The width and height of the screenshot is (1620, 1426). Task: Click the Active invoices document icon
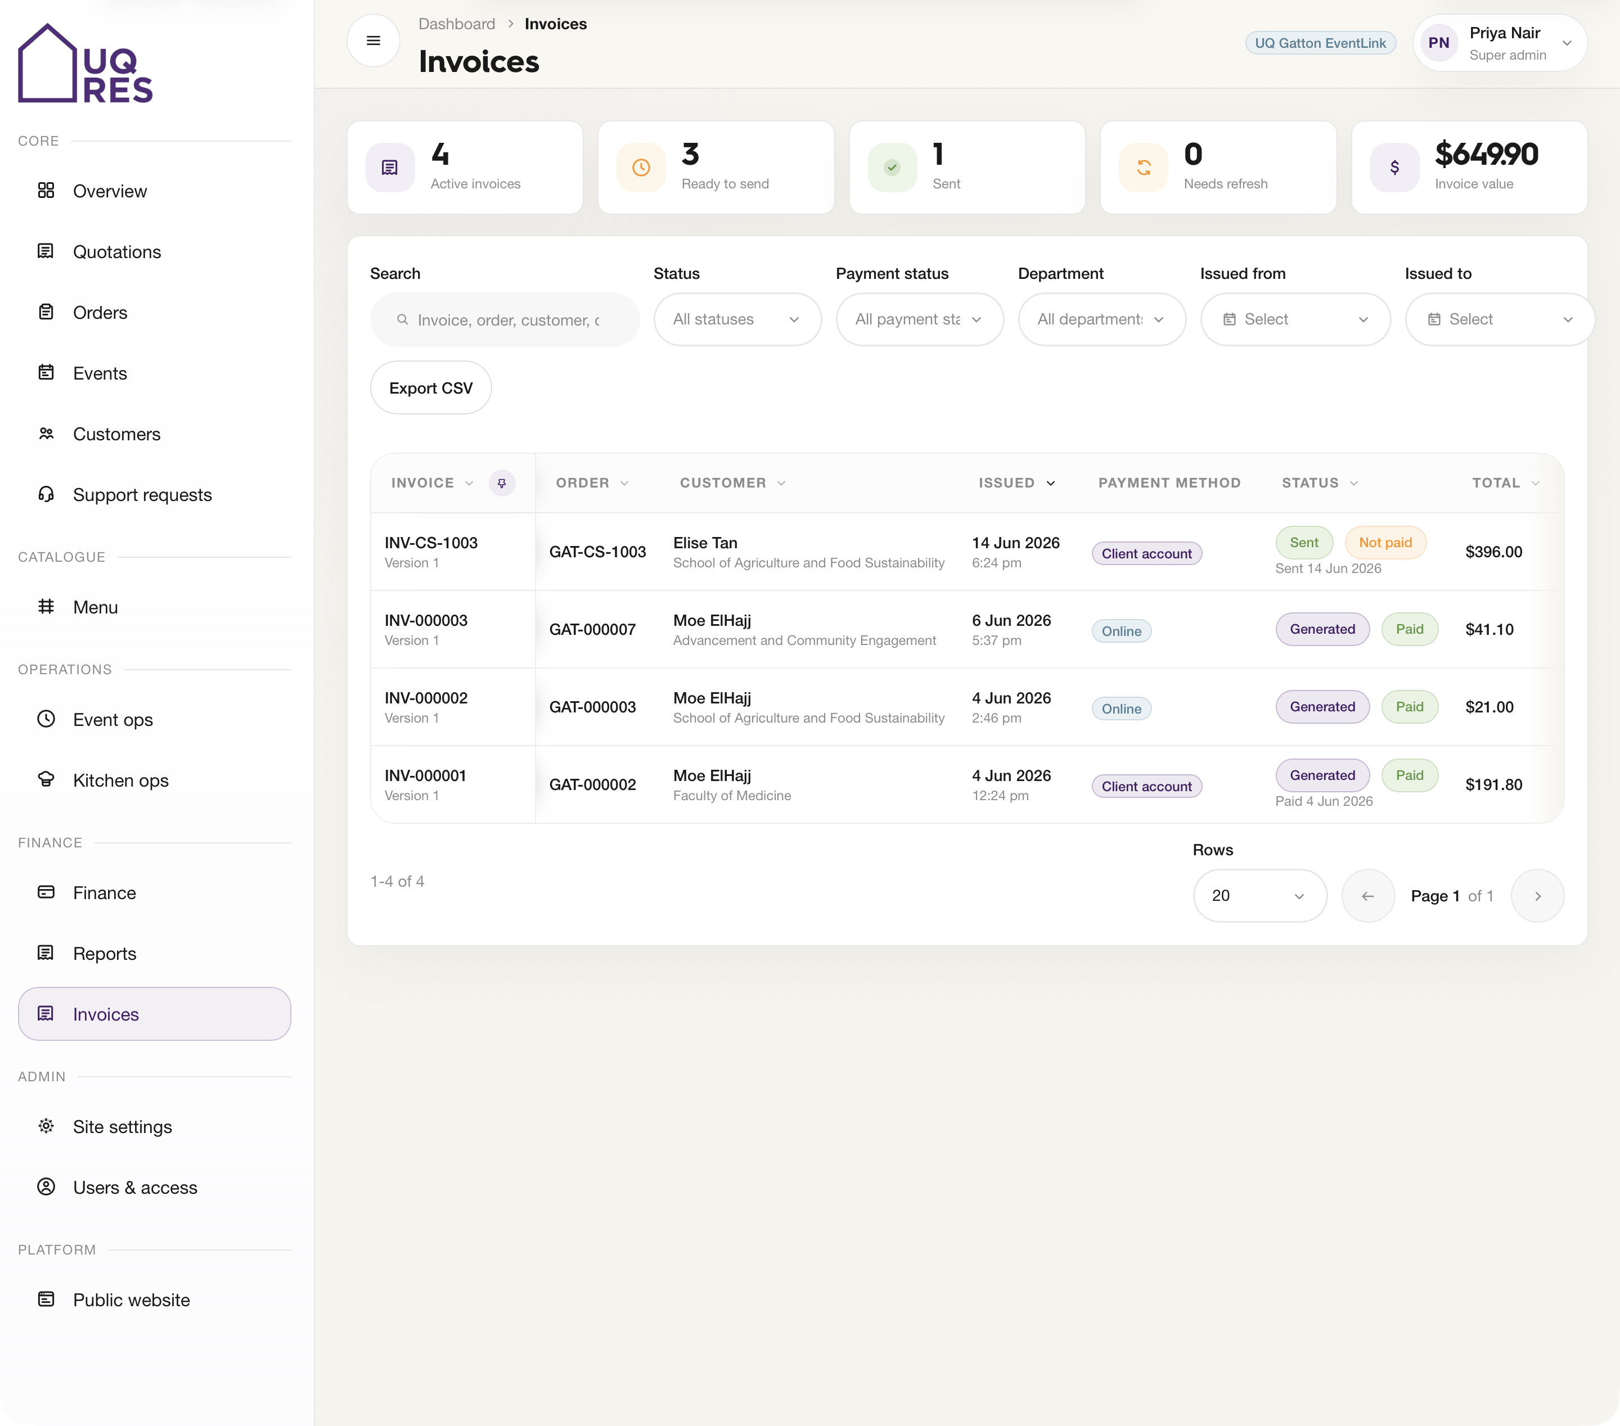point(390,167)
